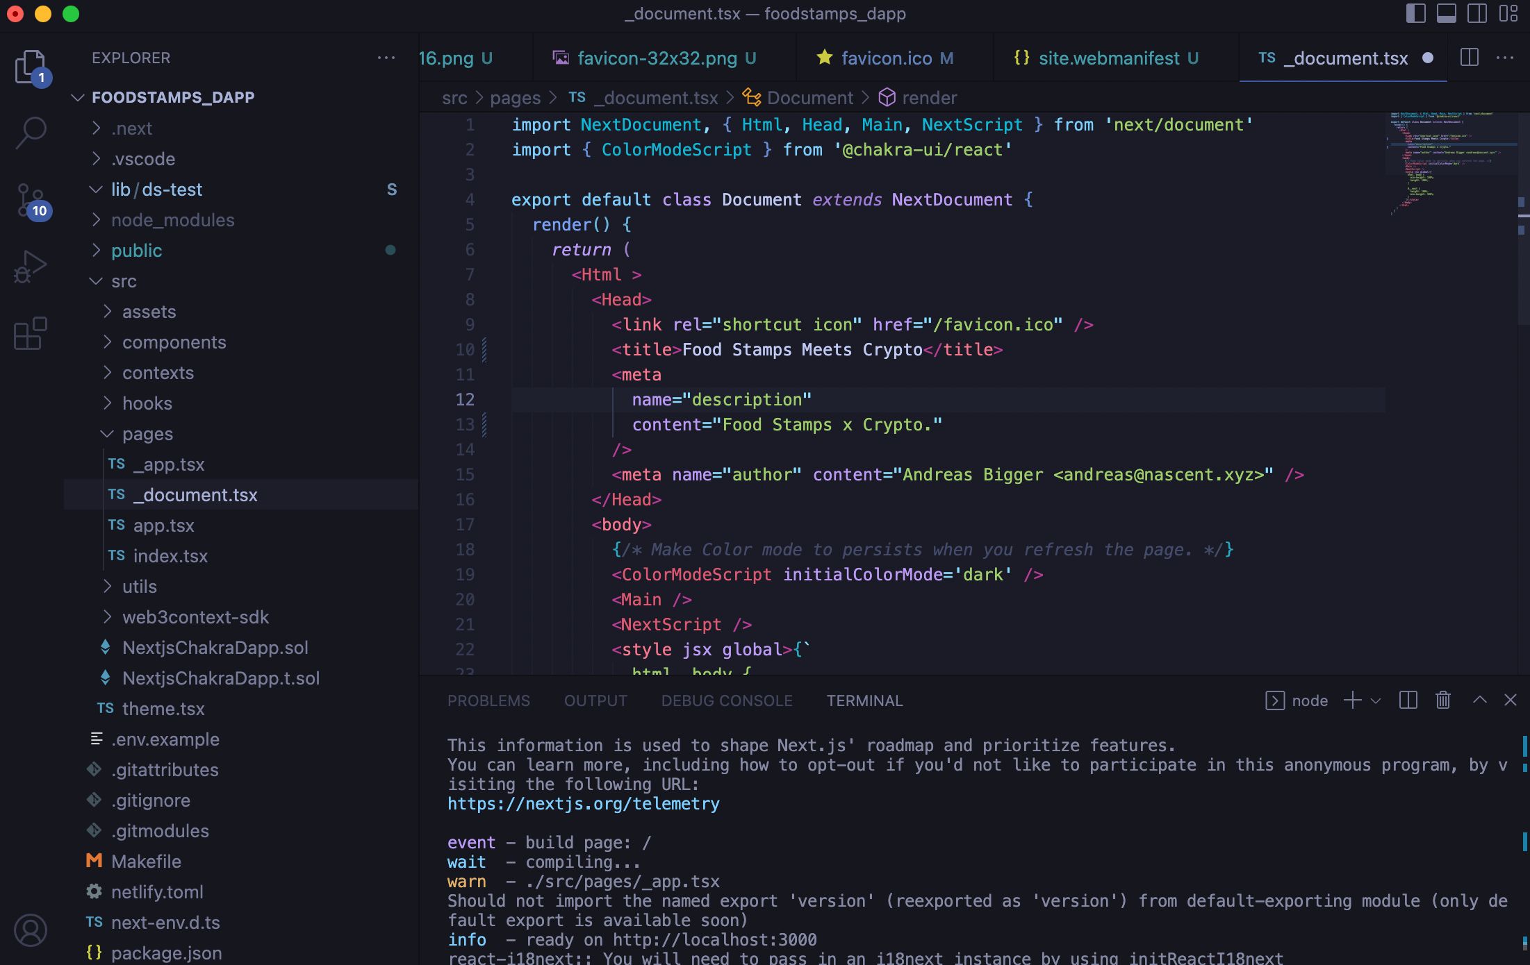This screenshot has height=965, width=1530.
Task: Expand the components folder in src tree
Action: [x=172, y=342]
